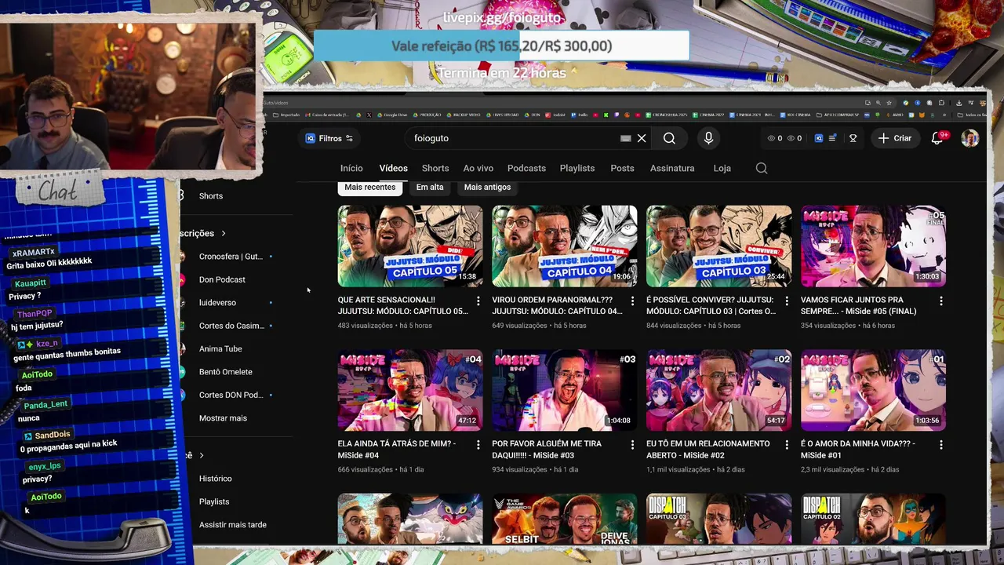This screenshot has height=565, width=1004.
Task: Click the first eye counter icon
Action: coord(771,138)
